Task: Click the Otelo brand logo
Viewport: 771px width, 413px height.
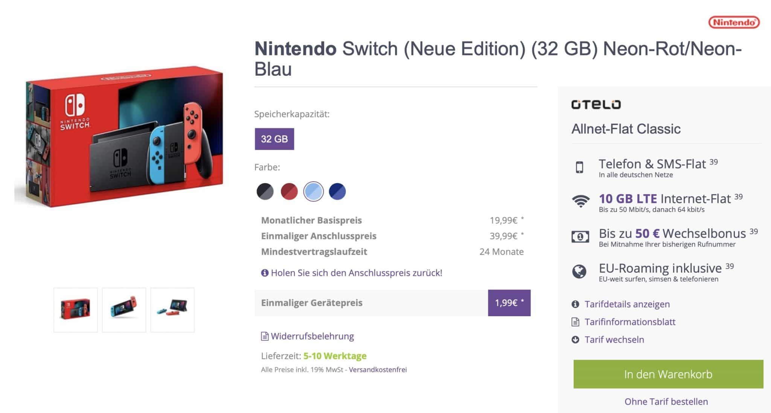Action: coord(596,104)
